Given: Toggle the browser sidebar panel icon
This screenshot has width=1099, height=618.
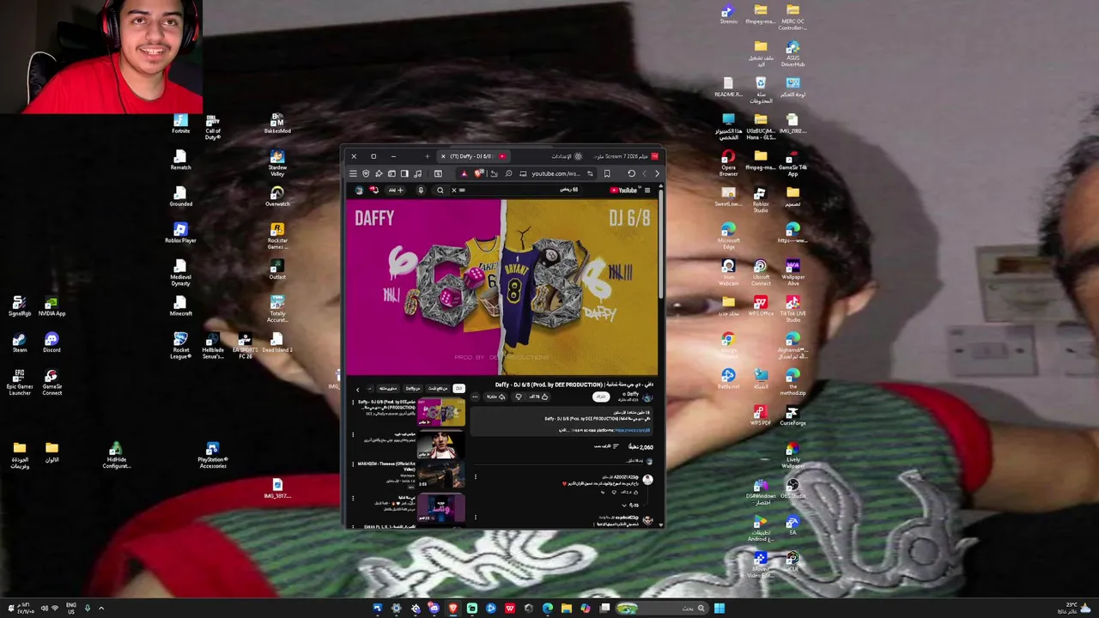Looking at the screenshot, I should (x=404, y=173).
